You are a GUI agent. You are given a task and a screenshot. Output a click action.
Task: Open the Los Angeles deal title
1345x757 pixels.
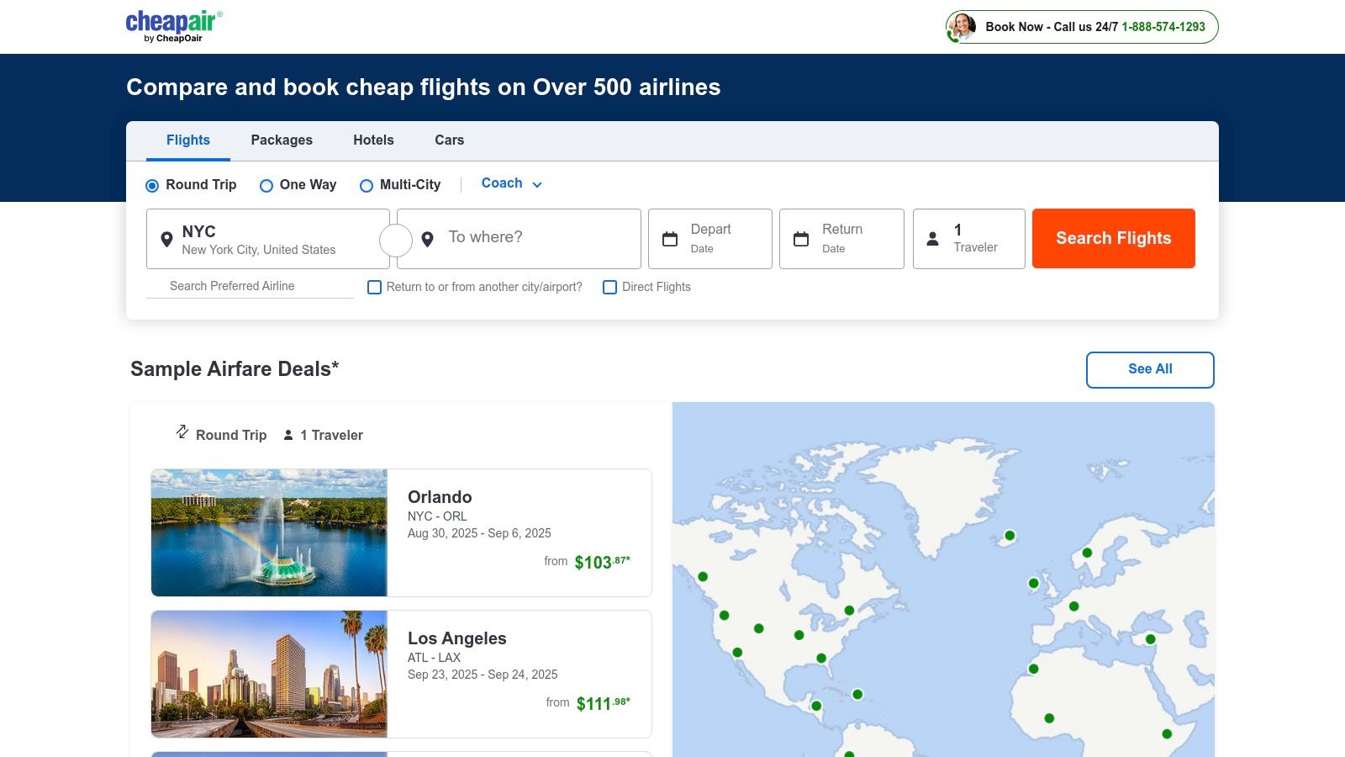[x=457, y=638]
